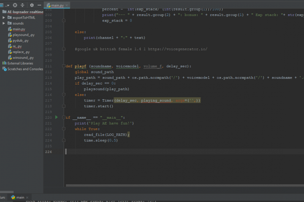The height and width of the screenshot is (202, 304).
Task: Place cursor on empty line 226
Action: point(184,152)
